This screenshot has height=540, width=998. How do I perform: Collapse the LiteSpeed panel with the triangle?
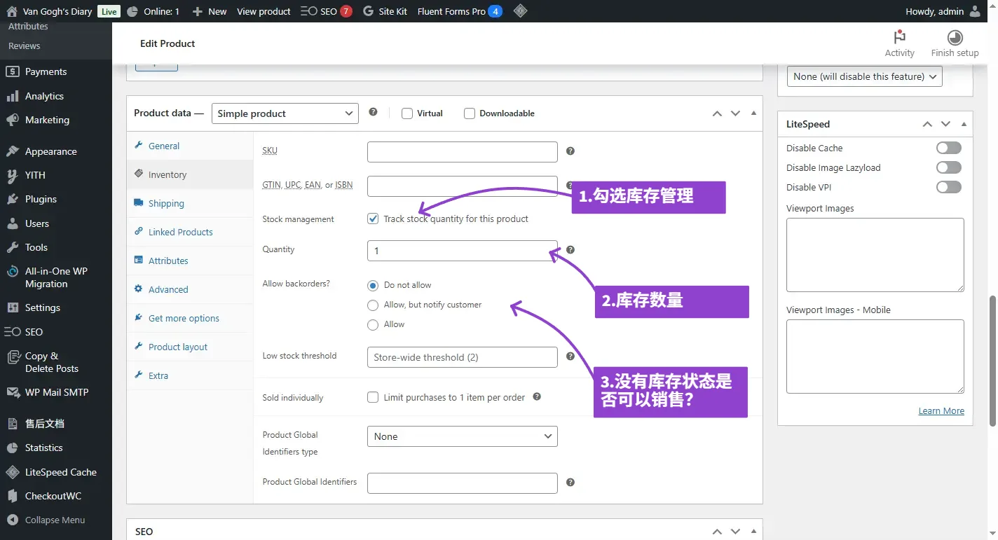coord(964,124)
